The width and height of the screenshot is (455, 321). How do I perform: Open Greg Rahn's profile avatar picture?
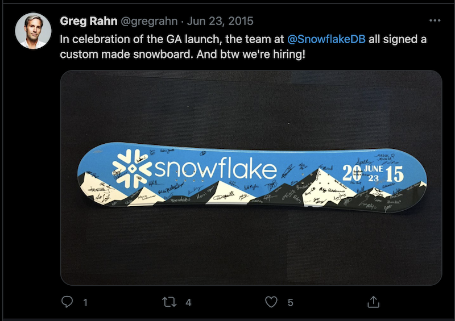click(33, 31)
